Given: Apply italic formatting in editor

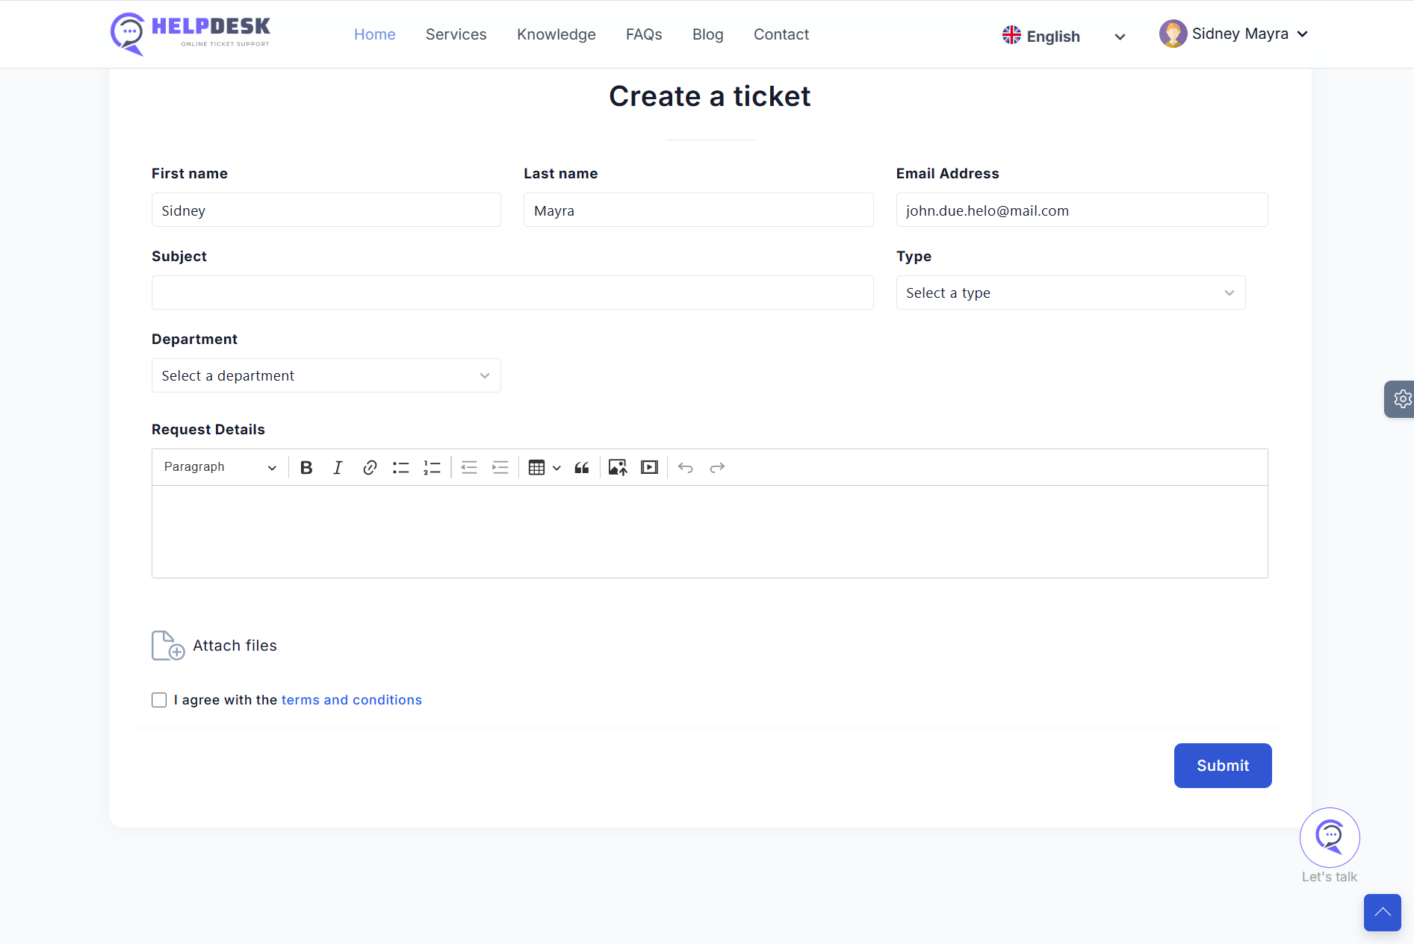Looking at the screenshot, I should click(338, 468).
